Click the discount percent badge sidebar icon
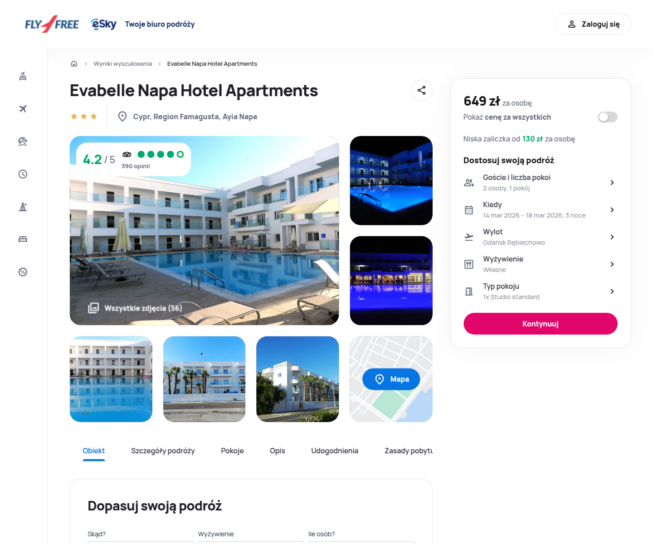653x544 pixels. coord(23,272)
